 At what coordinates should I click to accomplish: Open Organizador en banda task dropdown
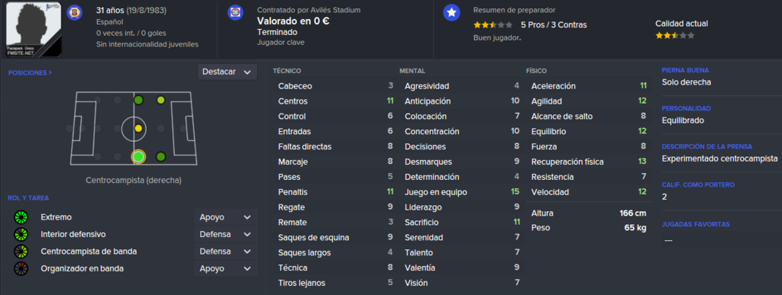[x=225, y=268]
